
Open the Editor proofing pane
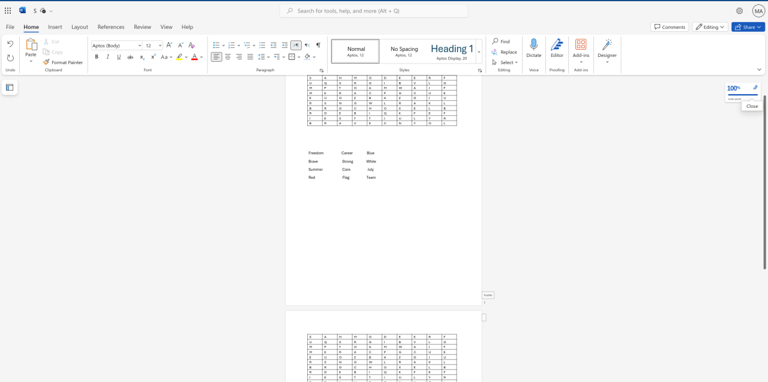pyautogui.click(x=557, y=48)
